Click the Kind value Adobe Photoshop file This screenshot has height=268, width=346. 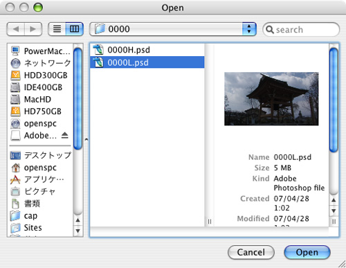coord(299,183)
